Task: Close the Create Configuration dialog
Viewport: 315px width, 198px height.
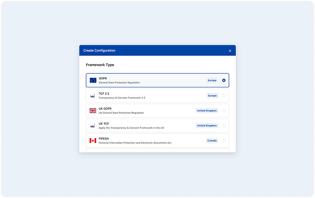Action: tap(230, 50)
